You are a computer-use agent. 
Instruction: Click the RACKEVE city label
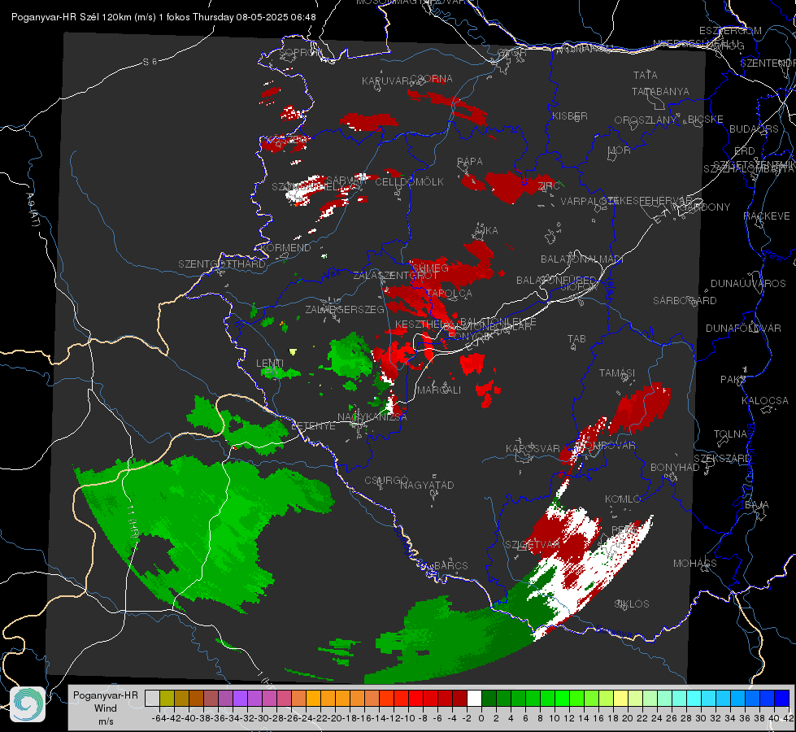pyautogui.click(x=767, y=216)
